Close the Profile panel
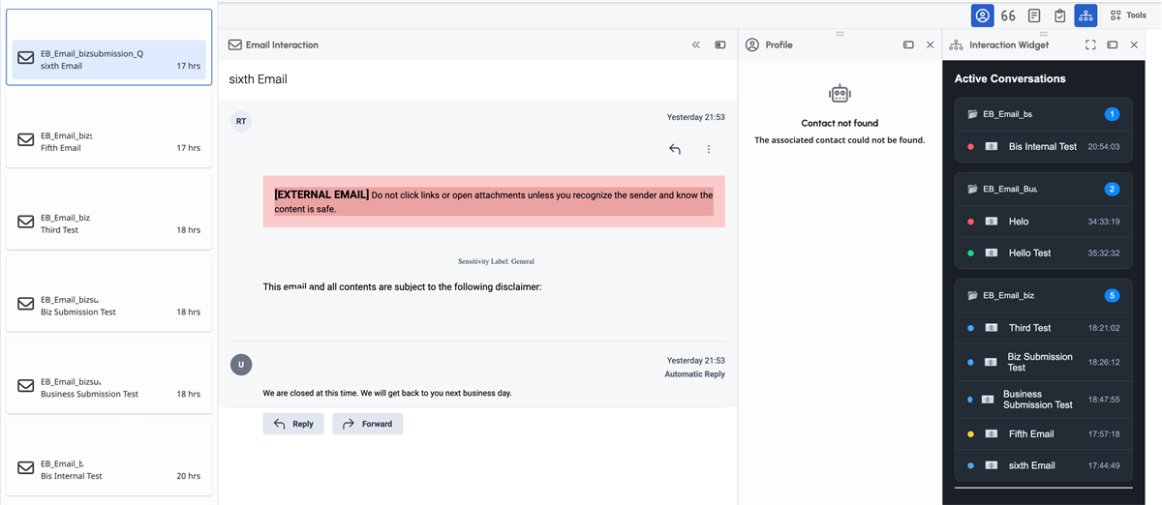The height and width of the screenshot is (505, 1162). tap(931, 45)
